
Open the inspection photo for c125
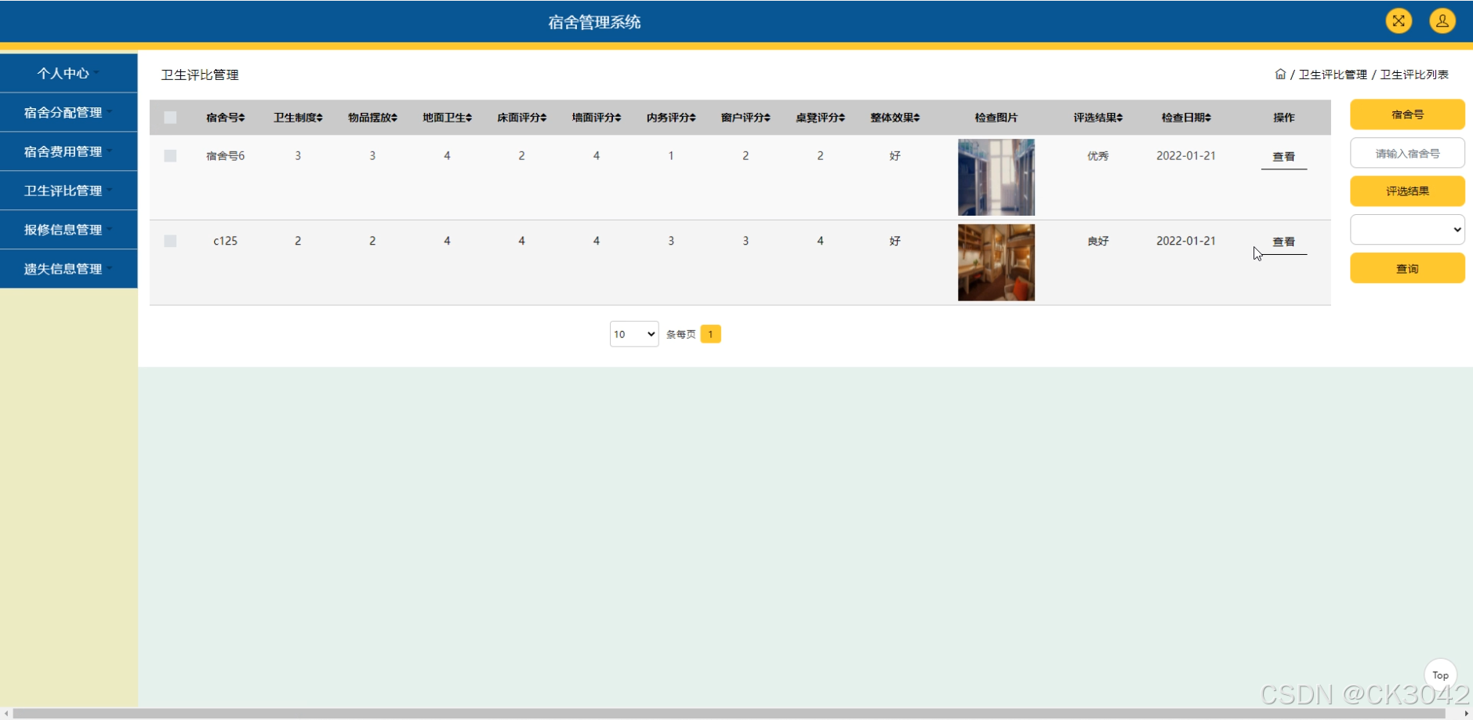(996, 263)
